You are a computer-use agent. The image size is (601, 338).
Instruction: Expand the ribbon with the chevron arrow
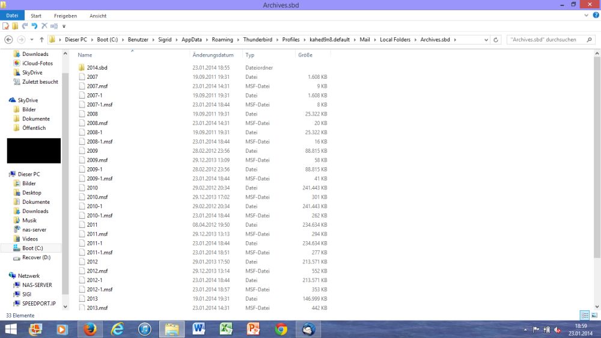(x=586, y=16)
